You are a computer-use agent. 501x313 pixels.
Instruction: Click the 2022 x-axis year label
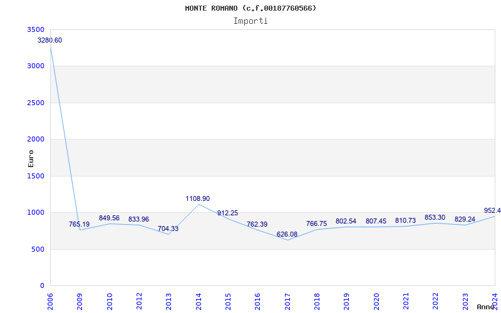[x=435, y=302]
